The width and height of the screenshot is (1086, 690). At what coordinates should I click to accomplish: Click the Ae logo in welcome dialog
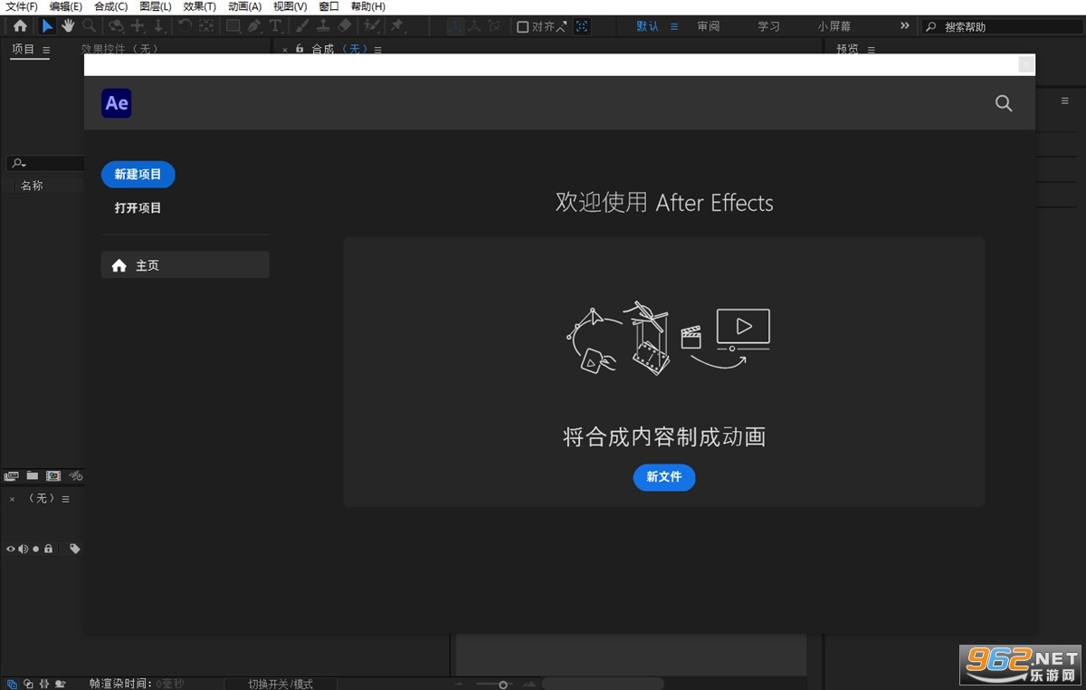point(117,103)
